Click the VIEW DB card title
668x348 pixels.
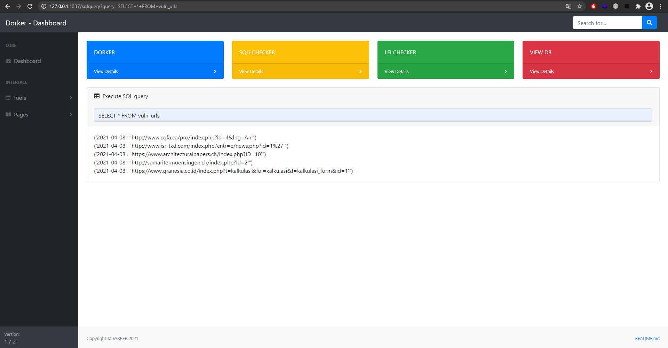tap(541, 52)
